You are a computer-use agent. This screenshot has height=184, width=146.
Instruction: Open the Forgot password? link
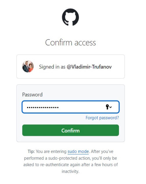102,118
